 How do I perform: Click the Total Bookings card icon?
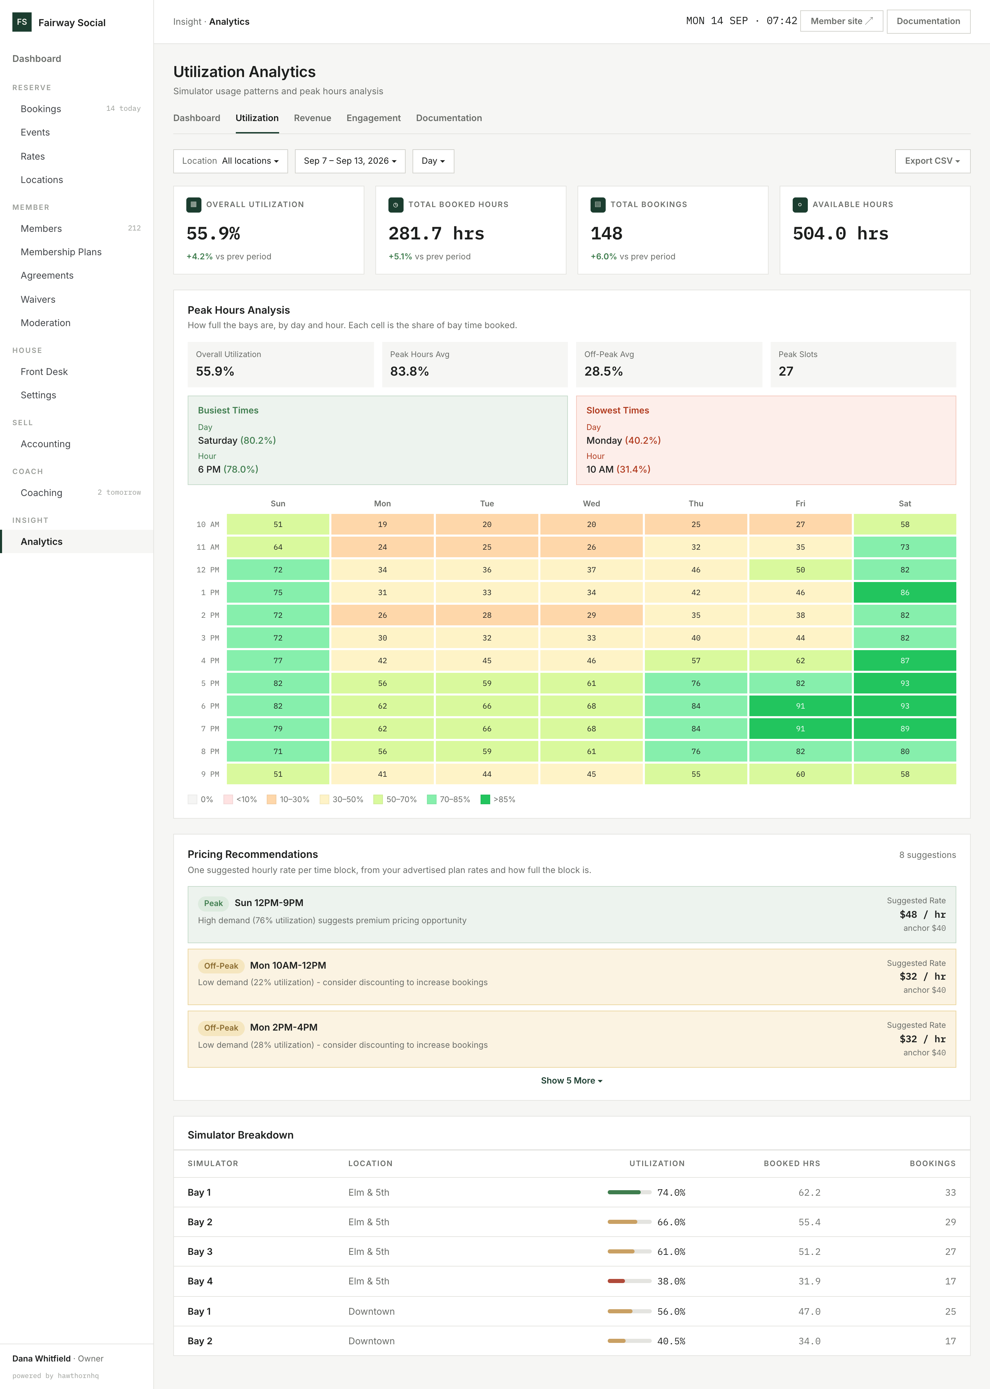tap(598, 204)
